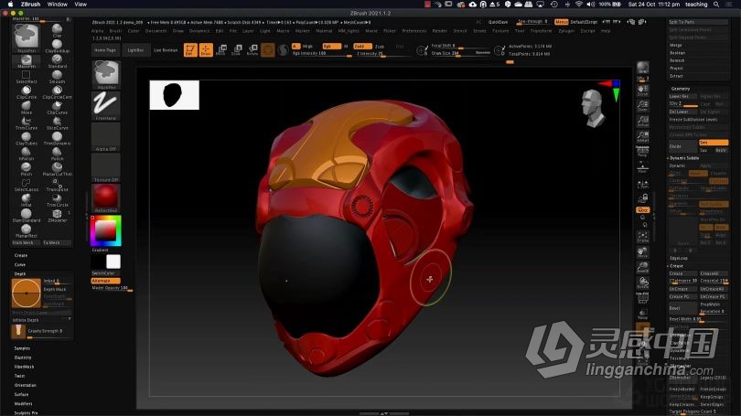This screenshot has height=416, width=741.
Task: Select the DamStandard brush
Action: click(27, 216)
